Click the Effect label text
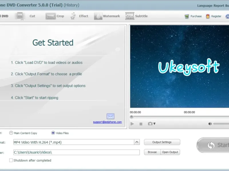229x171 pixels. click(x=84, y=16)
